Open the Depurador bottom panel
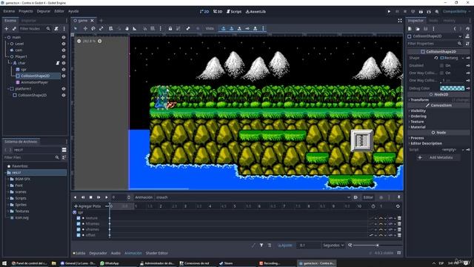Viewport: 474px width, 267px height. point(99,253)
